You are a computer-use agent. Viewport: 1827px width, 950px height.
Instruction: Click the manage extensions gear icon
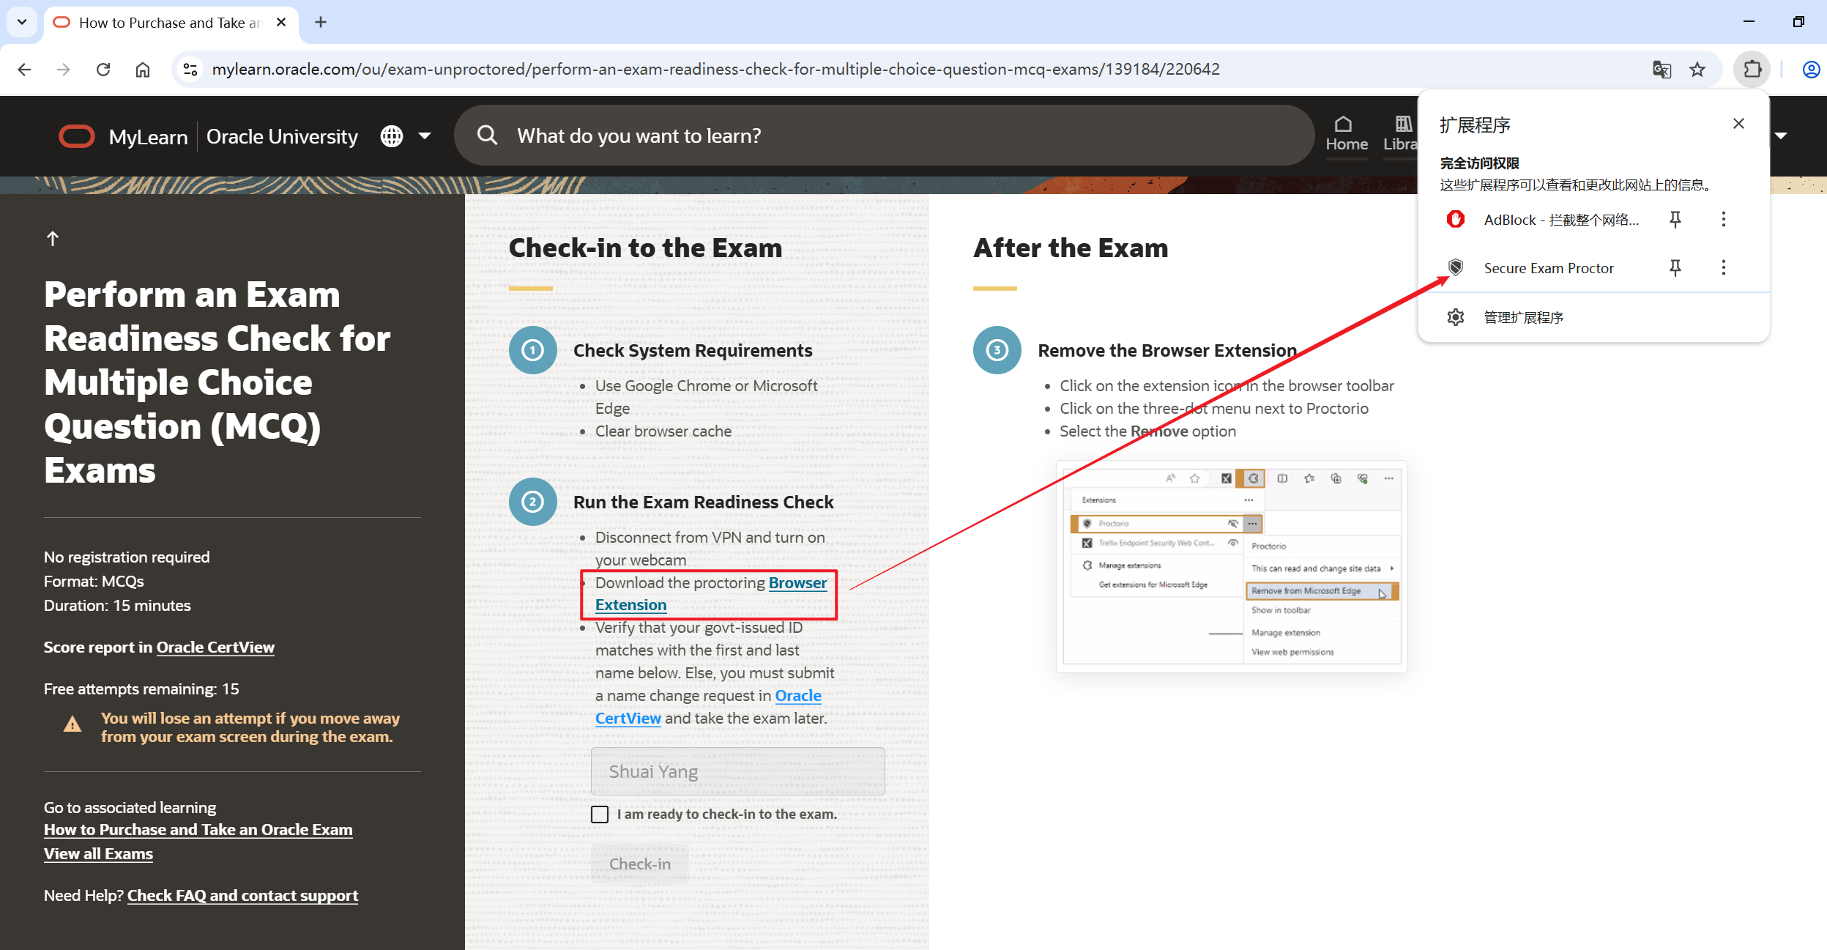pos(1455,317)
